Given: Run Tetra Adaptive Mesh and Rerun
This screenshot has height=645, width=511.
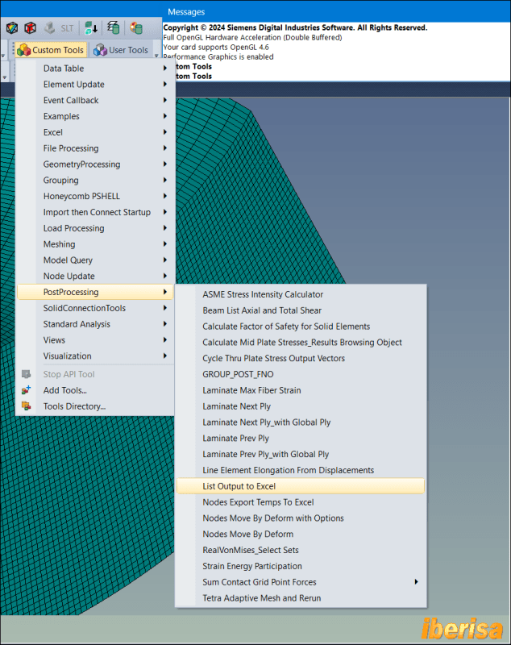Looking at the screenshot, I should (301, 598).
